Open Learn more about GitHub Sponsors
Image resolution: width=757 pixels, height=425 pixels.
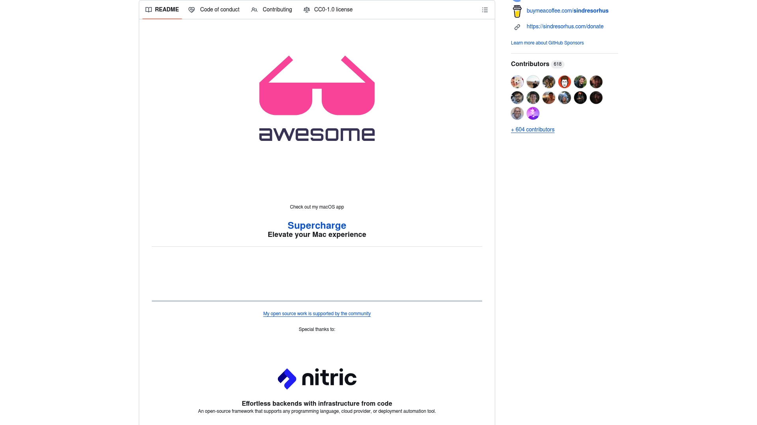tap(547, 43)
